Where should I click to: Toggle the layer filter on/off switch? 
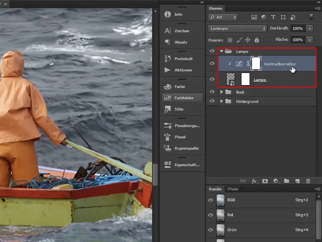311,17
